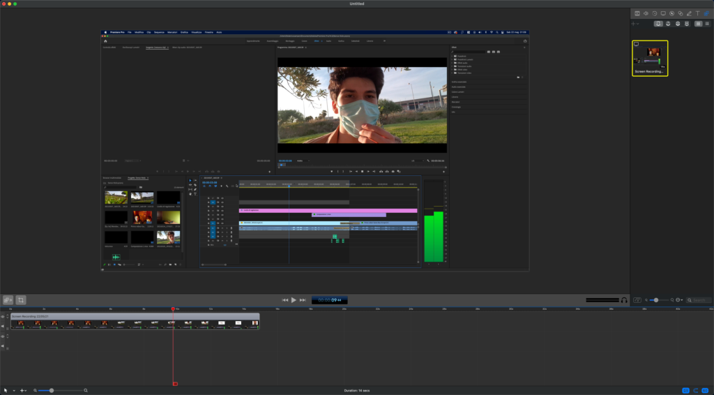
Task: Open the Callout properties tab
Action: (671, 14)
